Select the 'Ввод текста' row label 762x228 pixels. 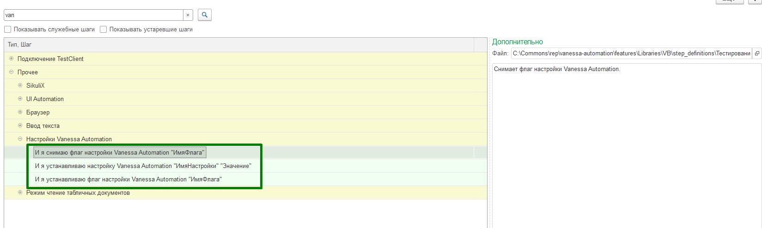43,126
